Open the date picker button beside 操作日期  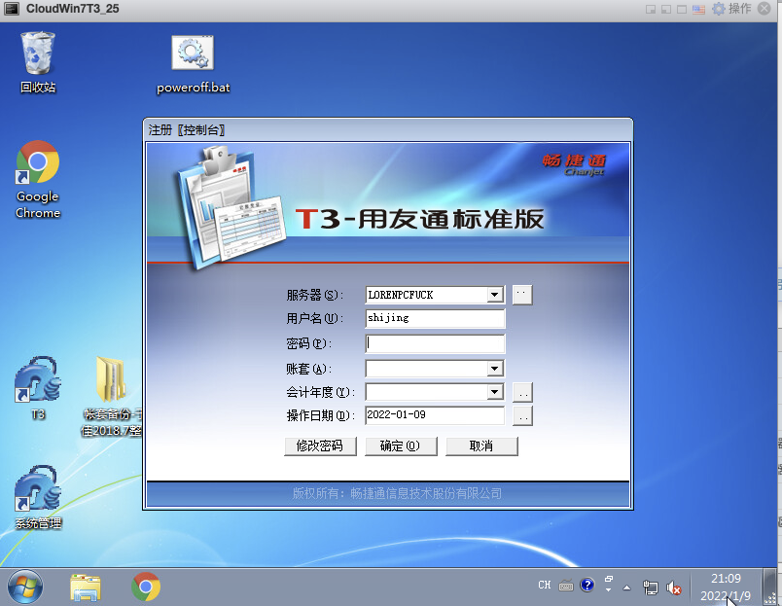point(522,415)
